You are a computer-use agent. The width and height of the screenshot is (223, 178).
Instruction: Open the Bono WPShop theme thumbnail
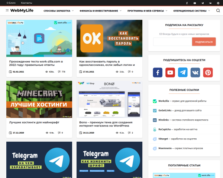pos(109,99)
